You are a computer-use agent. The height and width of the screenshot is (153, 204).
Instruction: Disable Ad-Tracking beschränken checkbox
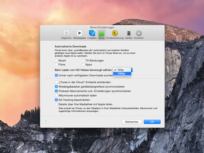tap(56, 100)
